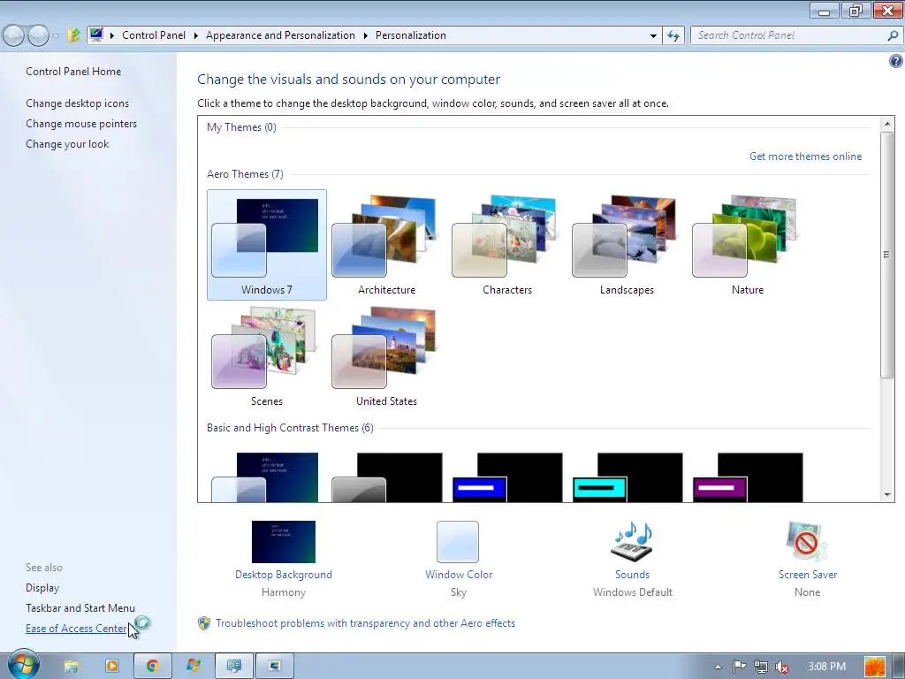This screenshot has width=905, height=679.
Task: Open Change desktop icons link
Action: coord(78,103)
